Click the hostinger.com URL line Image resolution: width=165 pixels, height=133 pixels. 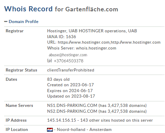click(x=104, y=42)
